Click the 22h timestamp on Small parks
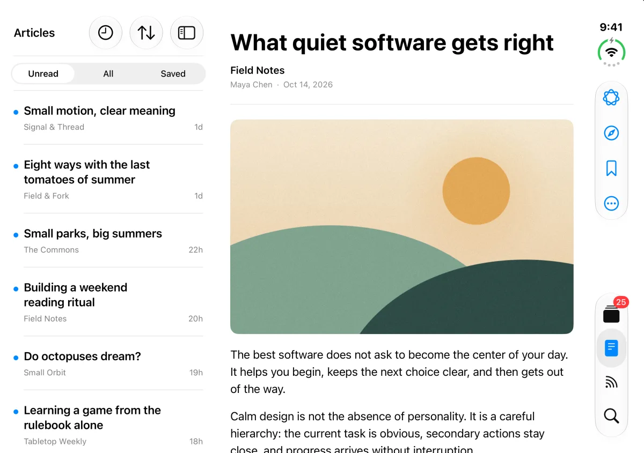 click(196, 250)
